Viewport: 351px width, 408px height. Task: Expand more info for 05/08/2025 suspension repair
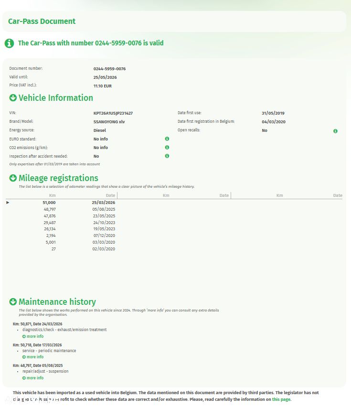coord(33,378)
